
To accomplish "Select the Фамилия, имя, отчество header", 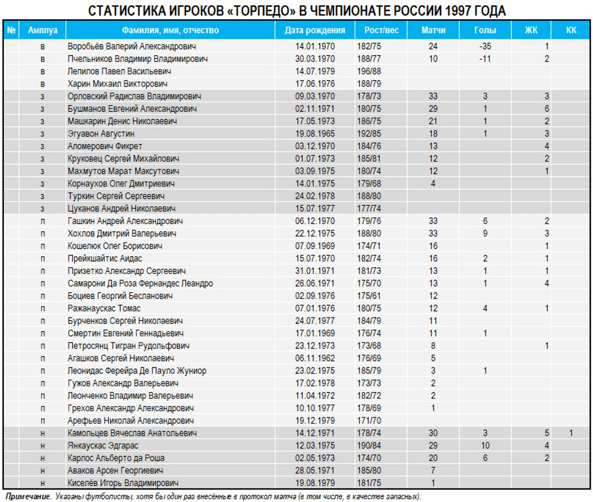I will coord(170,30).
